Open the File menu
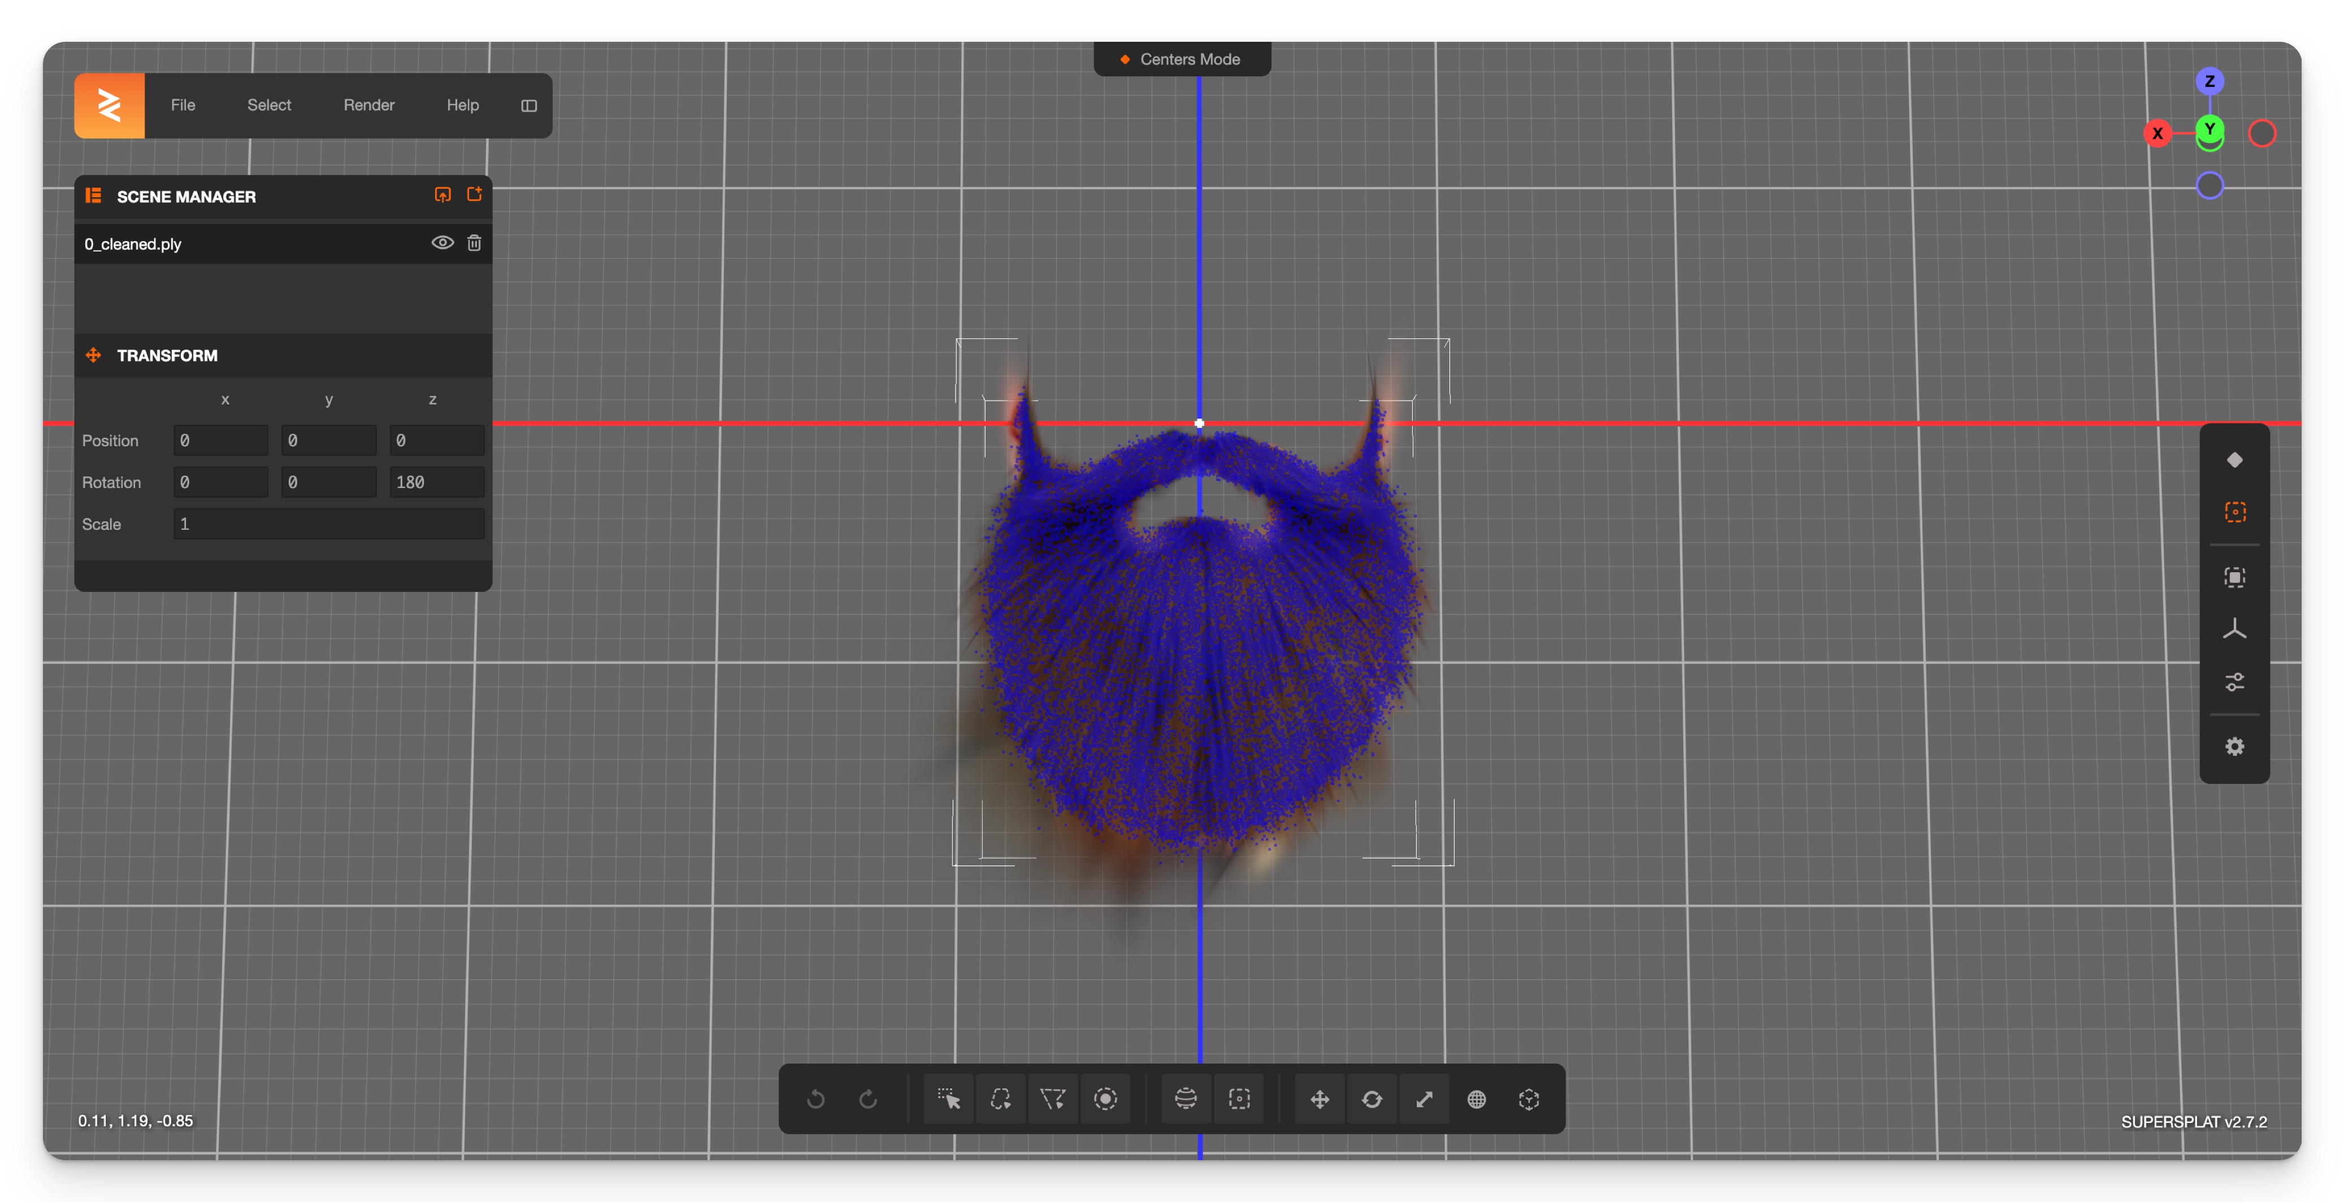 point(183,106)
